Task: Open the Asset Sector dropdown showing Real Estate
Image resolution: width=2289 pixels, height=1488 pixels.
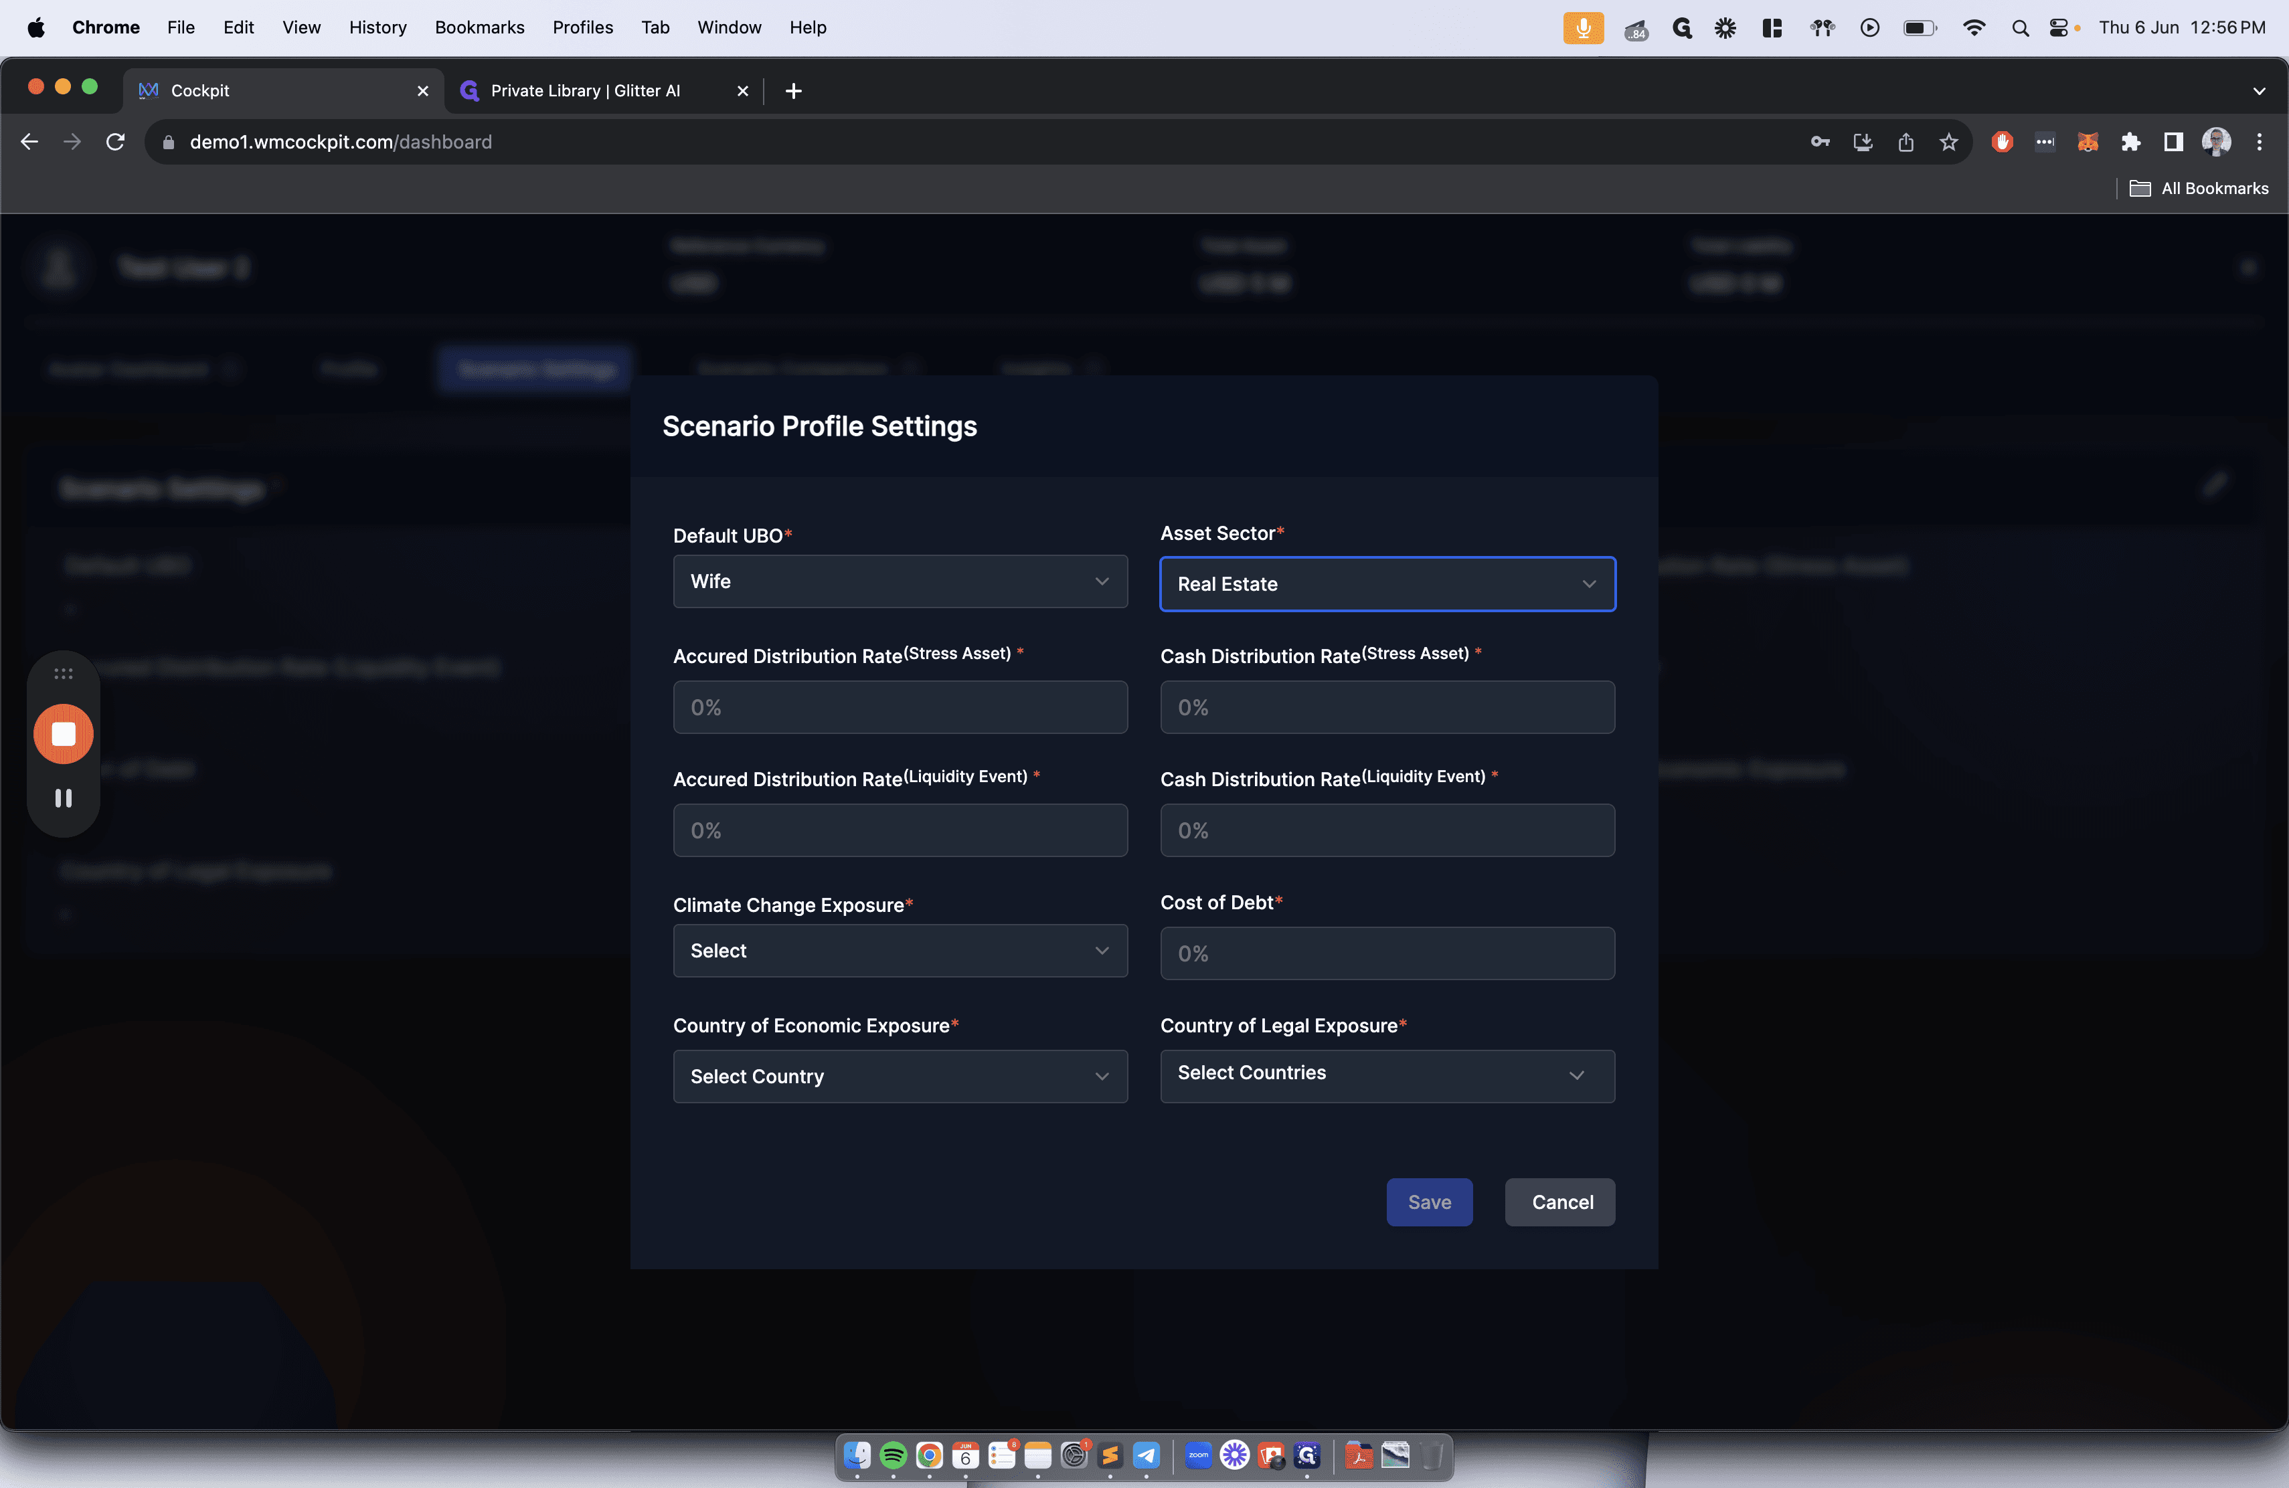Action: click(1387, 583)
